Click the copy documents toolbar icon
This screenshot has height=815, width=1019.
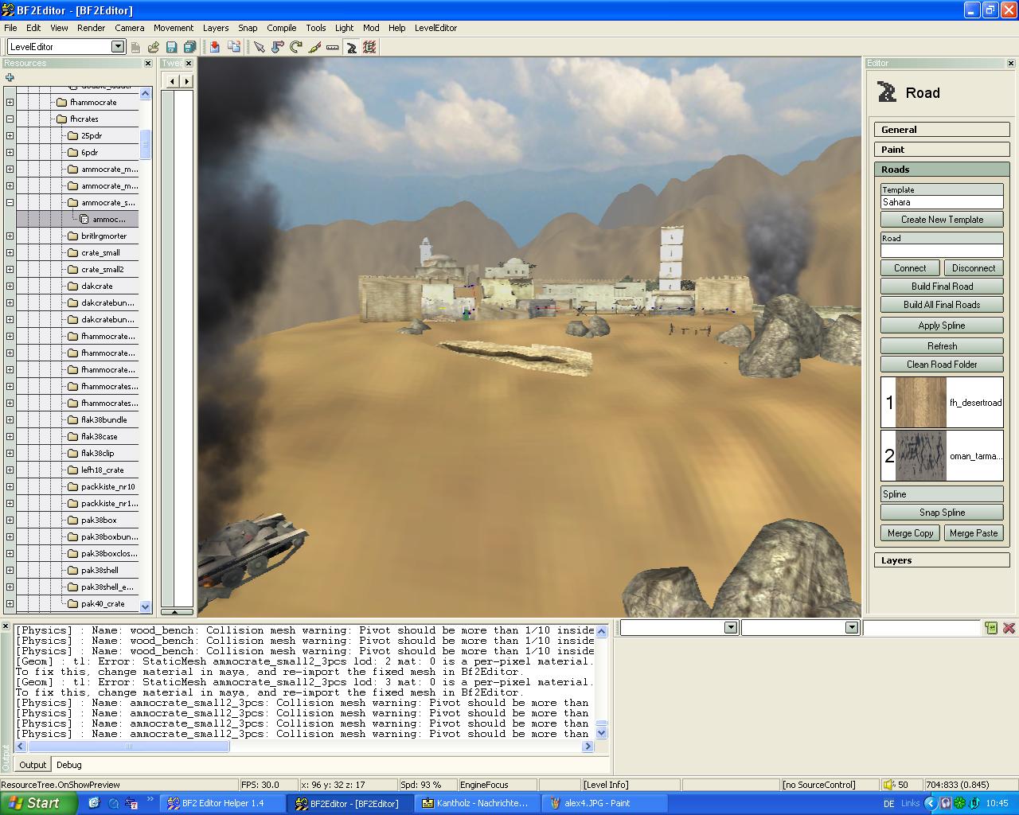tap(233, 47)
